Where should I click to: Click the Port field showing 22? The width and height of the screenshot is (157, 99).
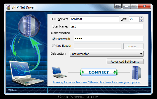[134, 19]
